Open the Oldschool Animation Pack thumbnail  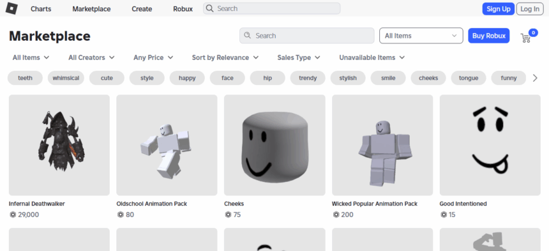coord(167,145)
